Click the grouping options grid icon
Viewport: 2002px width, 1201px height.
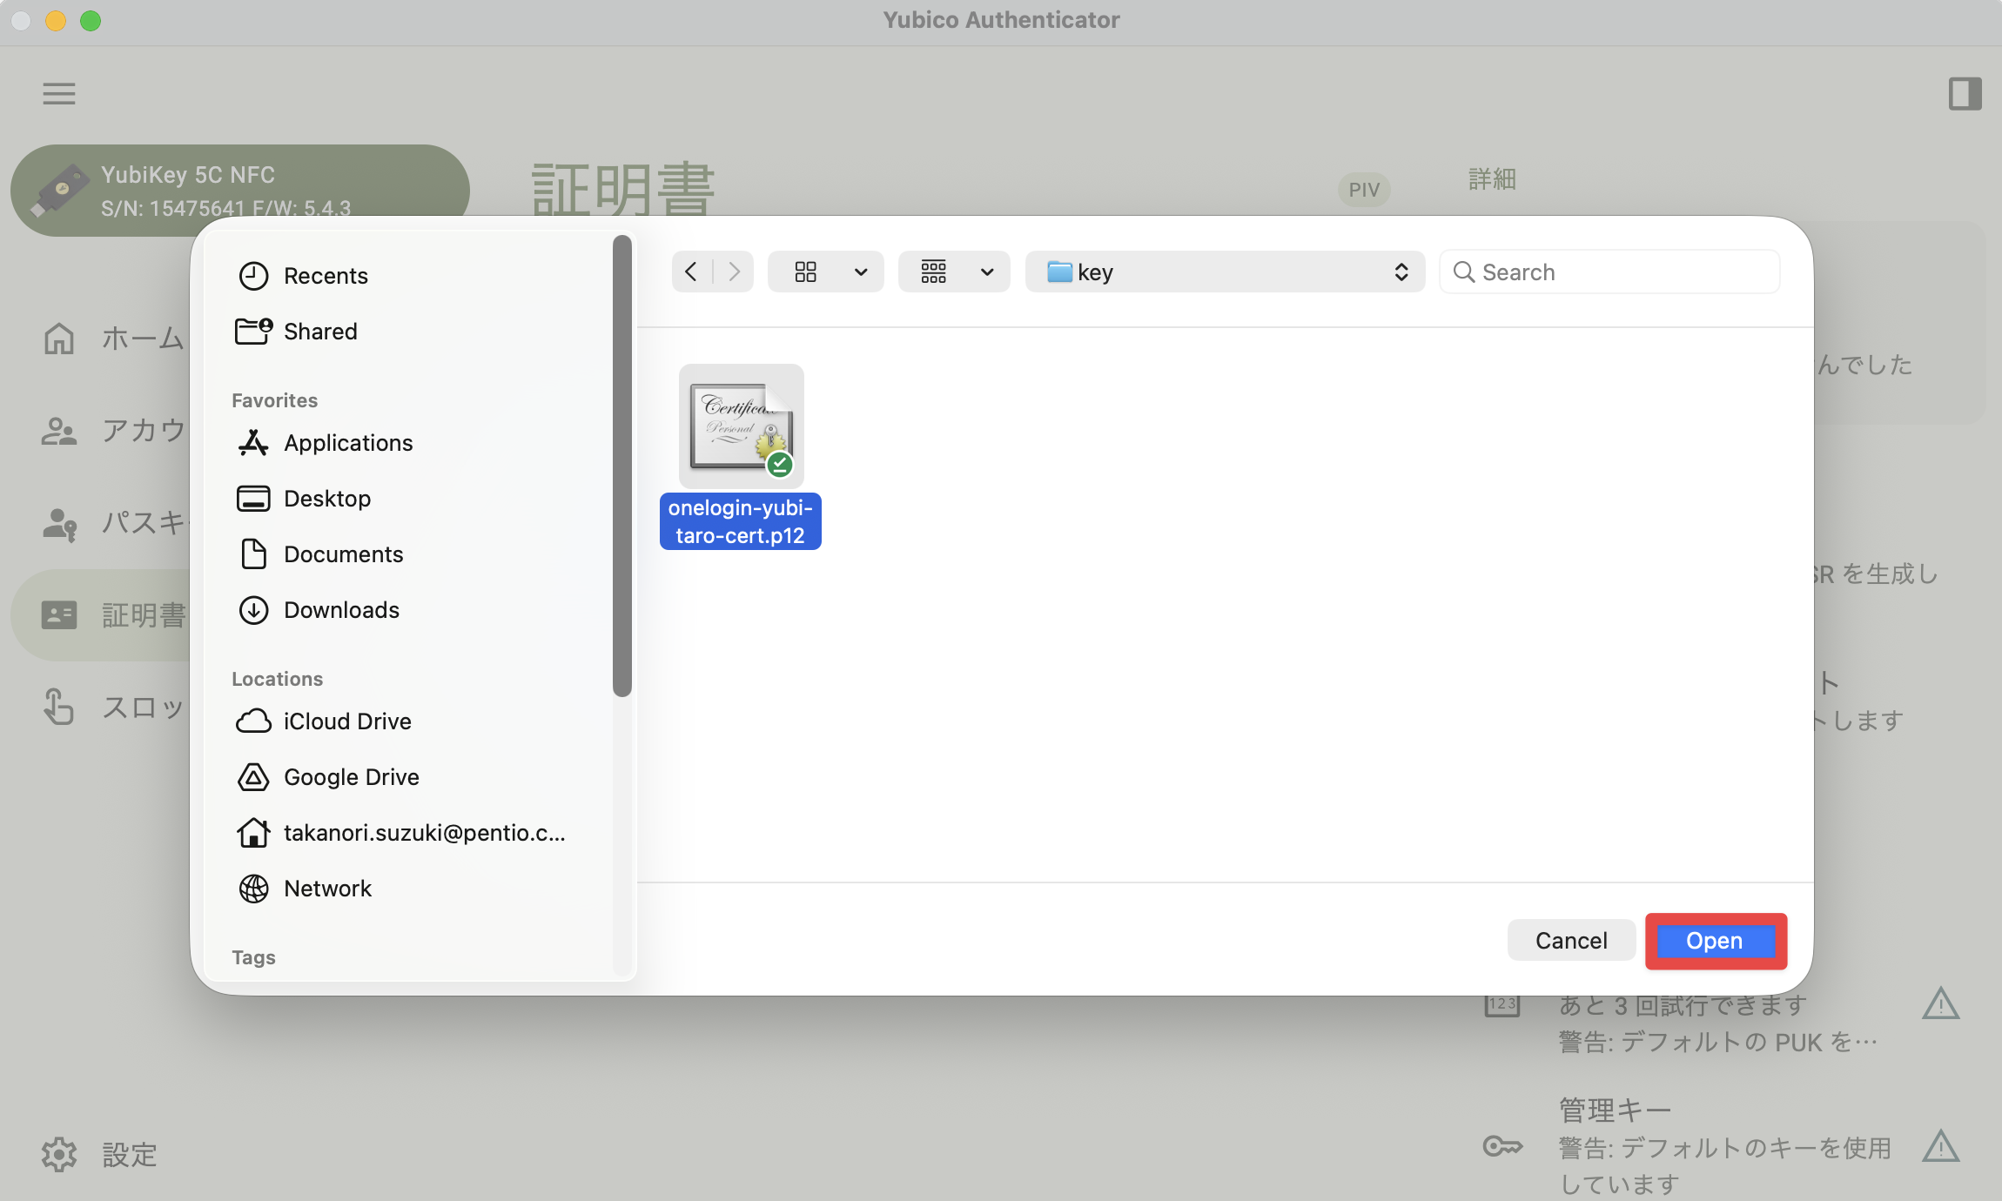pos(934,272)
